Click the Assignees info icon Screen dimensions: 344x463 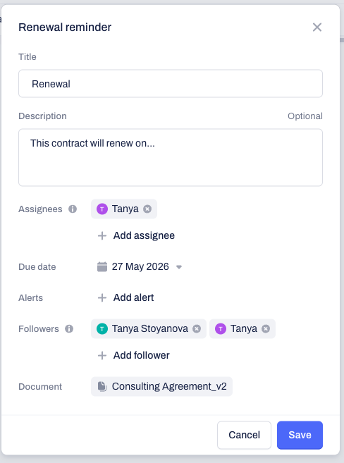click(x=73, y=209)
